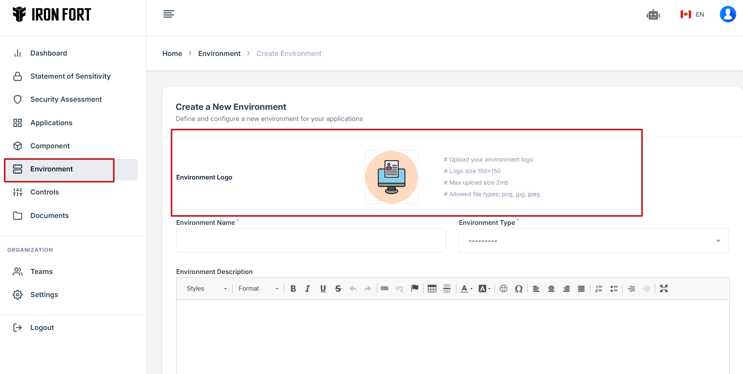Go to Applications in the sidebar
743x374 pixels.
tap(51, 123)
